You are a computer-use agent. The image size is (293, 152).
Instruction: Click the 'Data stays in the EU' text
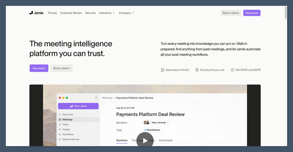(177, 70)
